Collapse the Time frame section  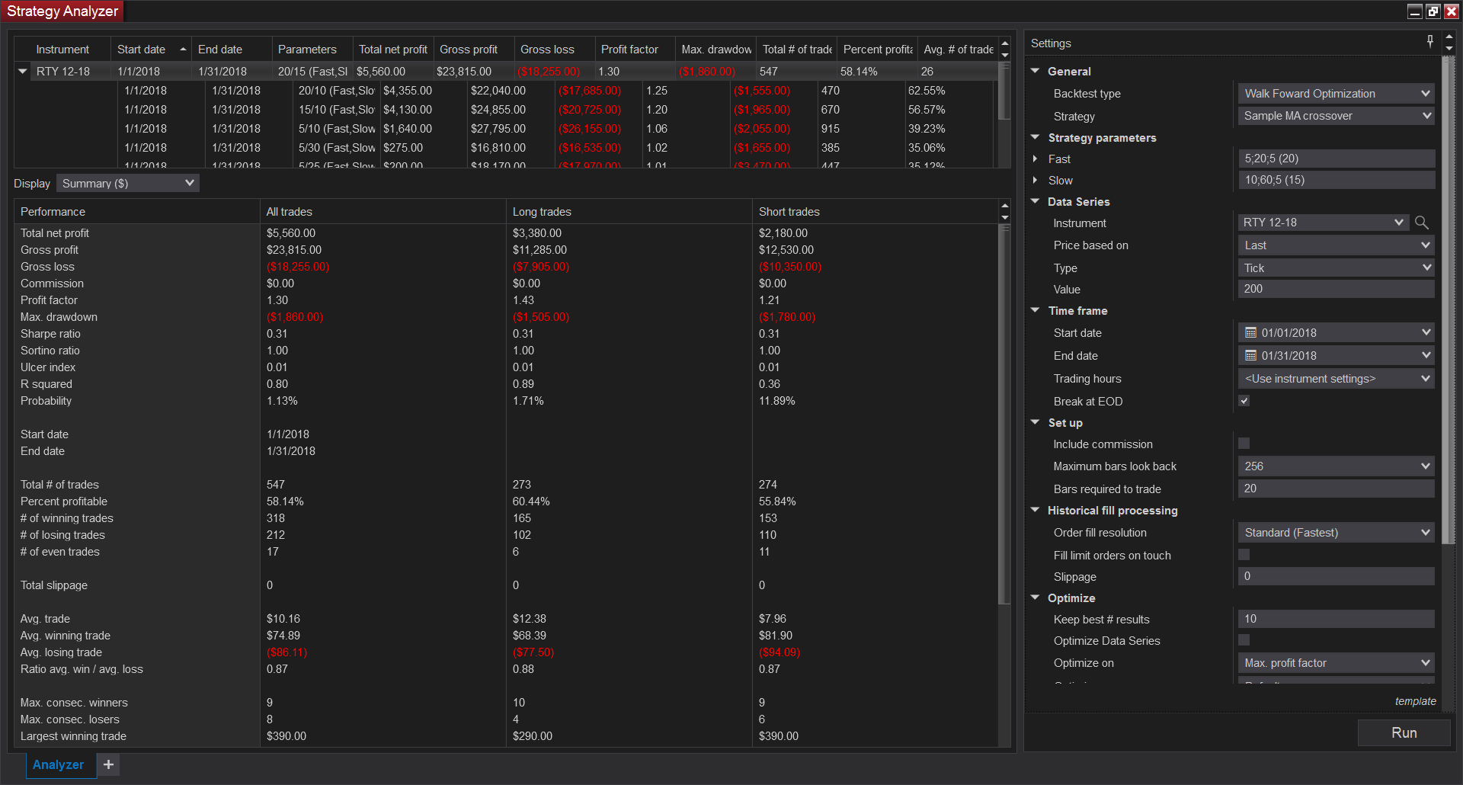[1035, 310]
